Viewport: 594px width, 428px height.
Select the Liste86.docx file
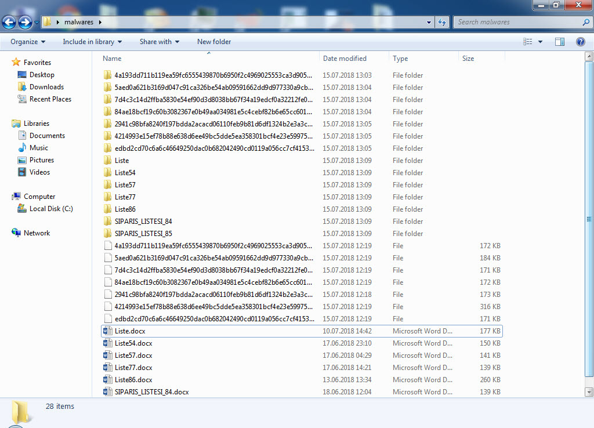pyautogui.click(x=133, y=380)
